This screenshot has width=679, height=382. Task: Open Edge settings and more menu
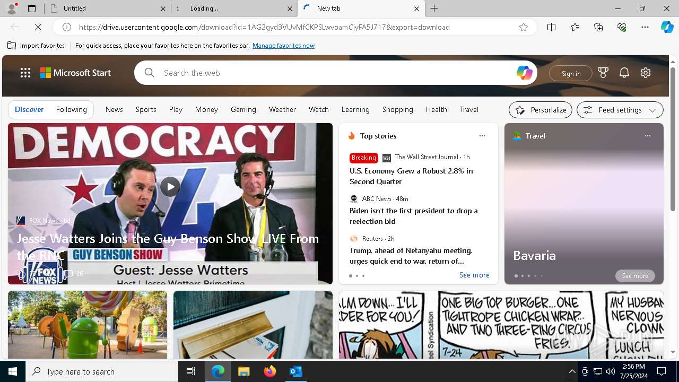645,27
